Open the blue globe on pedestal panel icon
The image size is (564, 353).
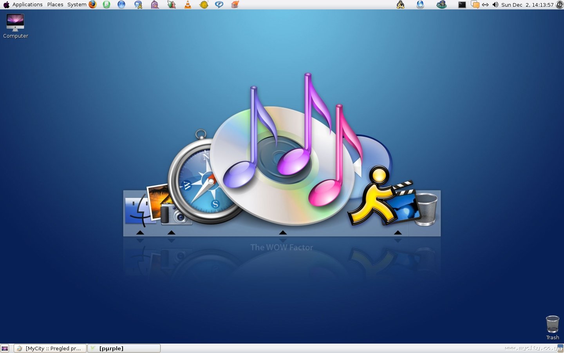pos(420,5)
